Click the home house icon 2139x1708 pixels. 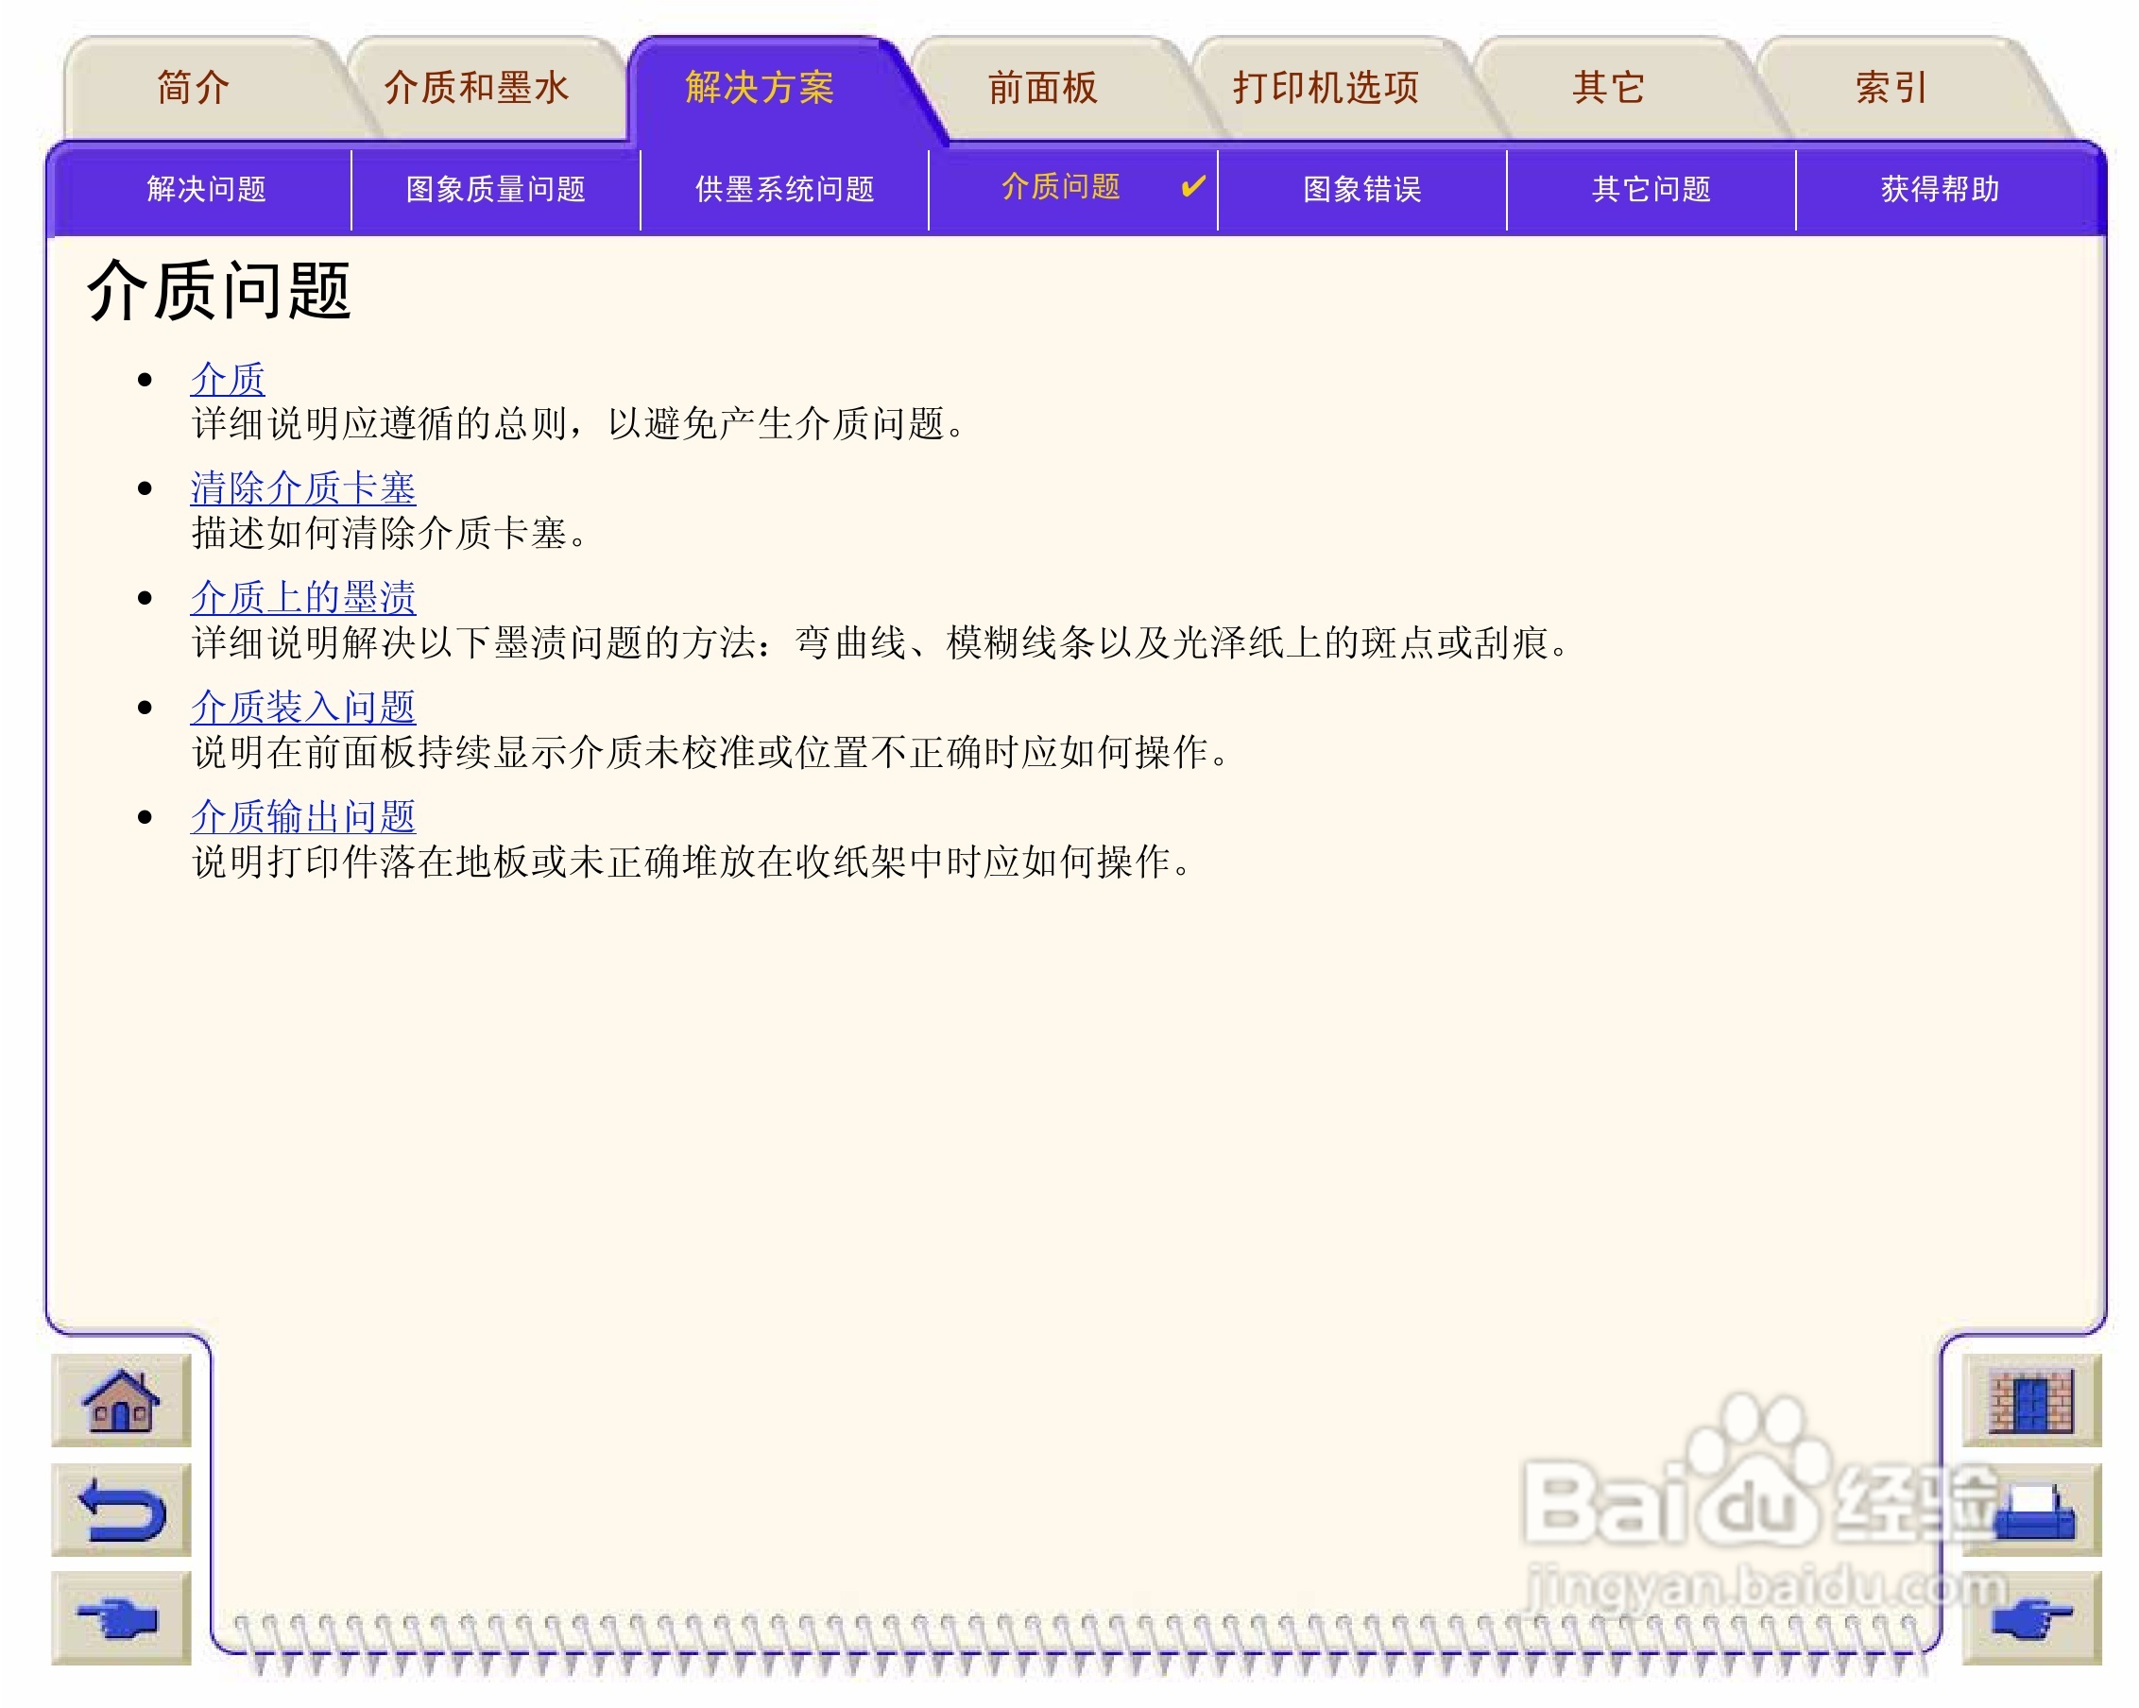pos(120,1402)
